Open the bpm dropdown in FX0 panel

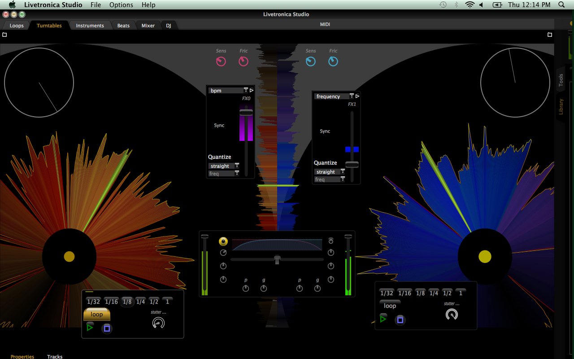(228, 90)
